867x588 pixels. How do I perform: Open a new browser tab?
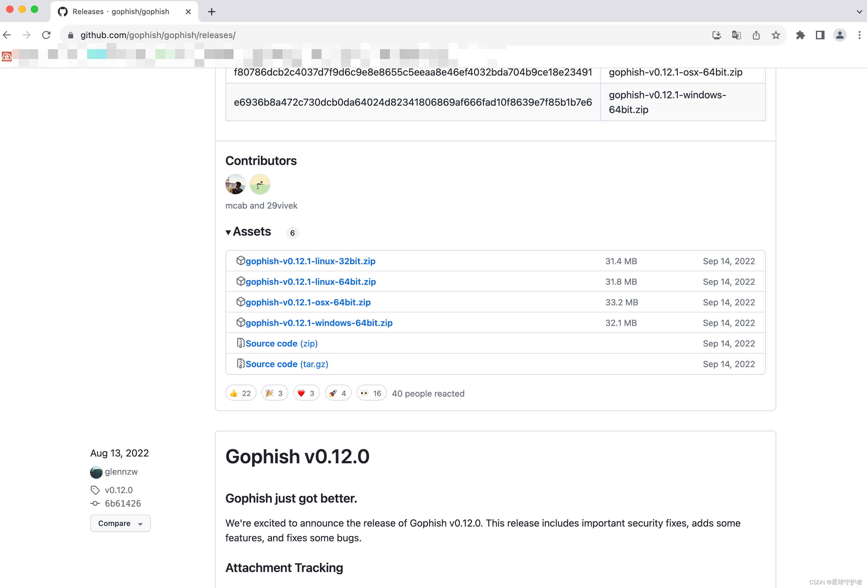tap(212, 12)
